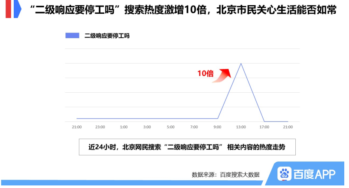Click the caption box about 近24小时
This screenshot has height=188, width=349.
[x=187, y=147]
